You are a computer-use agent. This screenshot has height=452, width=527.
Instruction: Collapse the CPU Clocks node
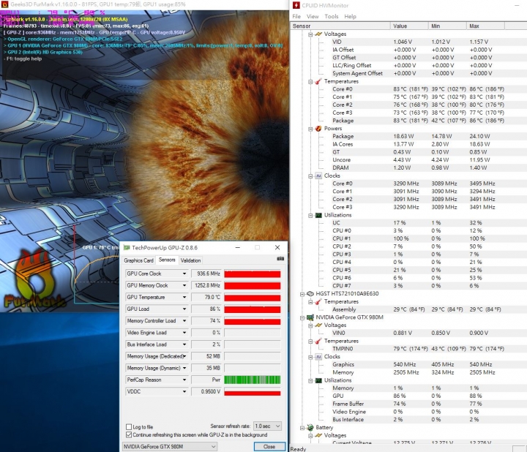pyautogui.click(x=310, y=176)
